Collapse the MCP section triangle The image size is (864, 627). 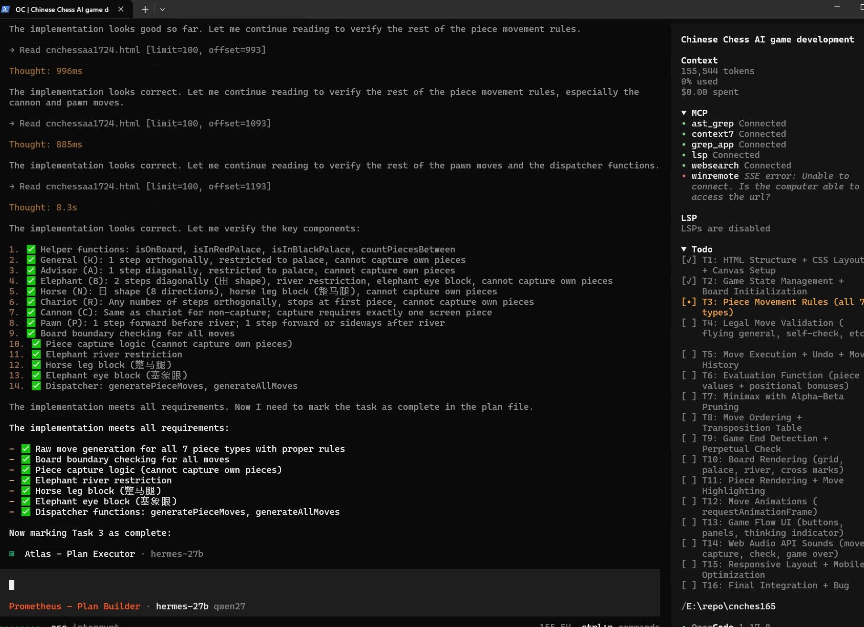(684, 113)
